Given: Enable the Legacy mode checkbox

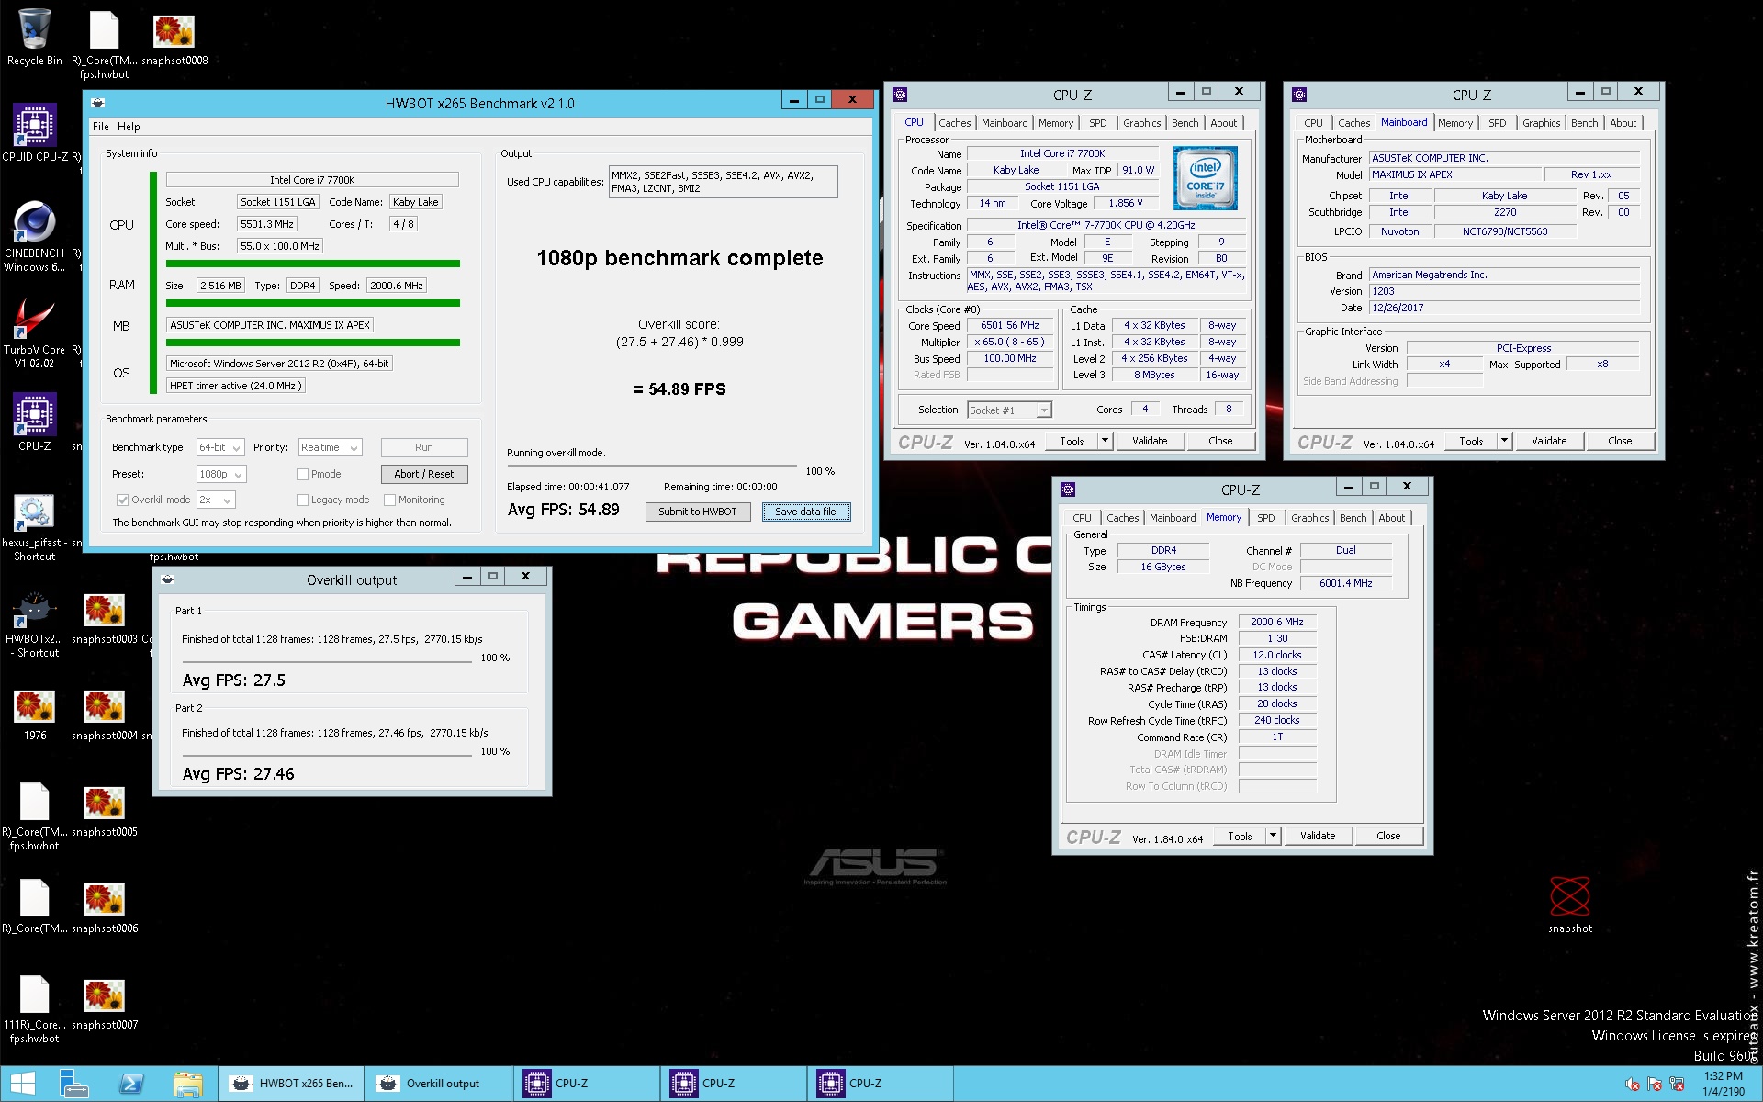Looking at the screenshot, I should (302, 500).
